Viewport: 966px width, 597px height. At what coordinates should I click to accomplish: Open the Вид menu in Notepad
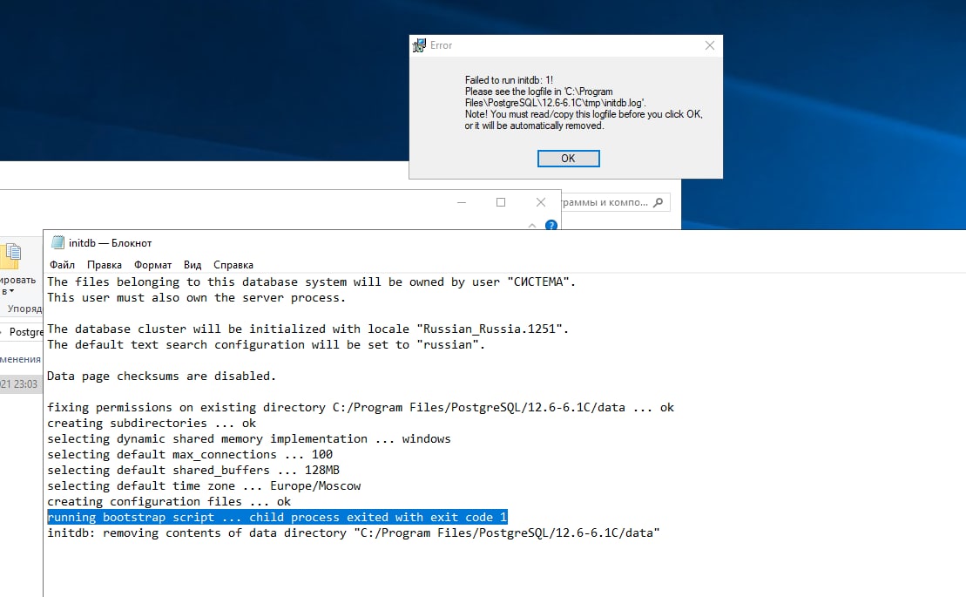tap(193, 265)
